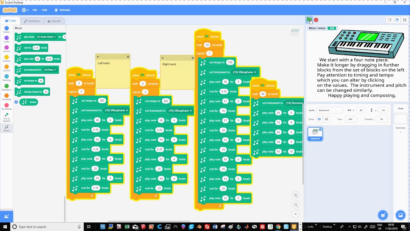Expand the (1) Snare Drum dropdown
The height and width of the screenshot is (231, 410).
tap(46, 37)
